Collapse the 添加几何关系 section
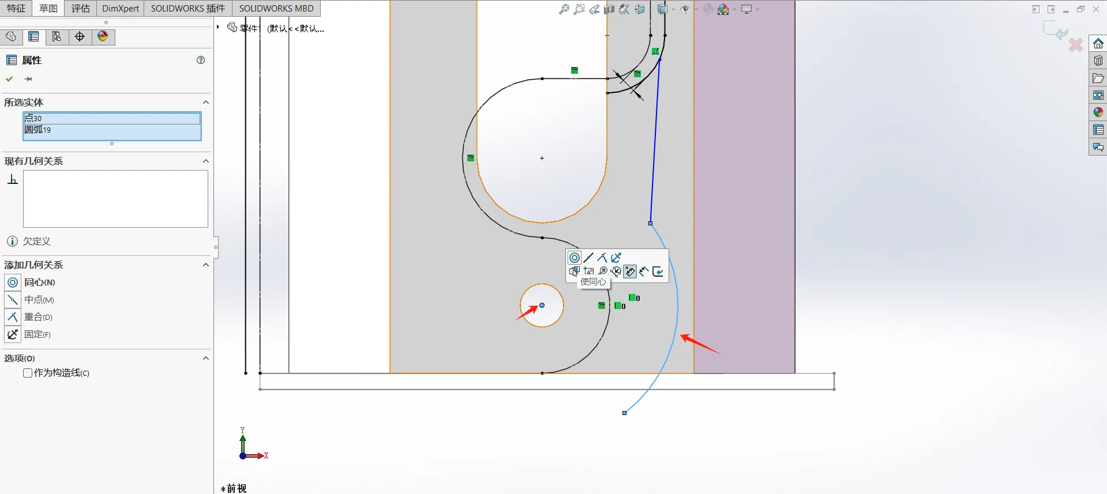Viewport: 1107px width, 494px height. (205, 265)
